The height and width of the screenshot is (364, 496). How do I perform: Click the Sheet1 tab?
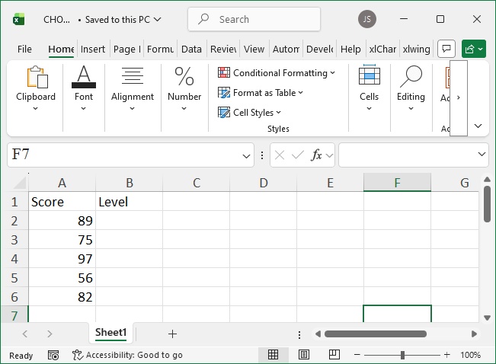coord(110,332)
